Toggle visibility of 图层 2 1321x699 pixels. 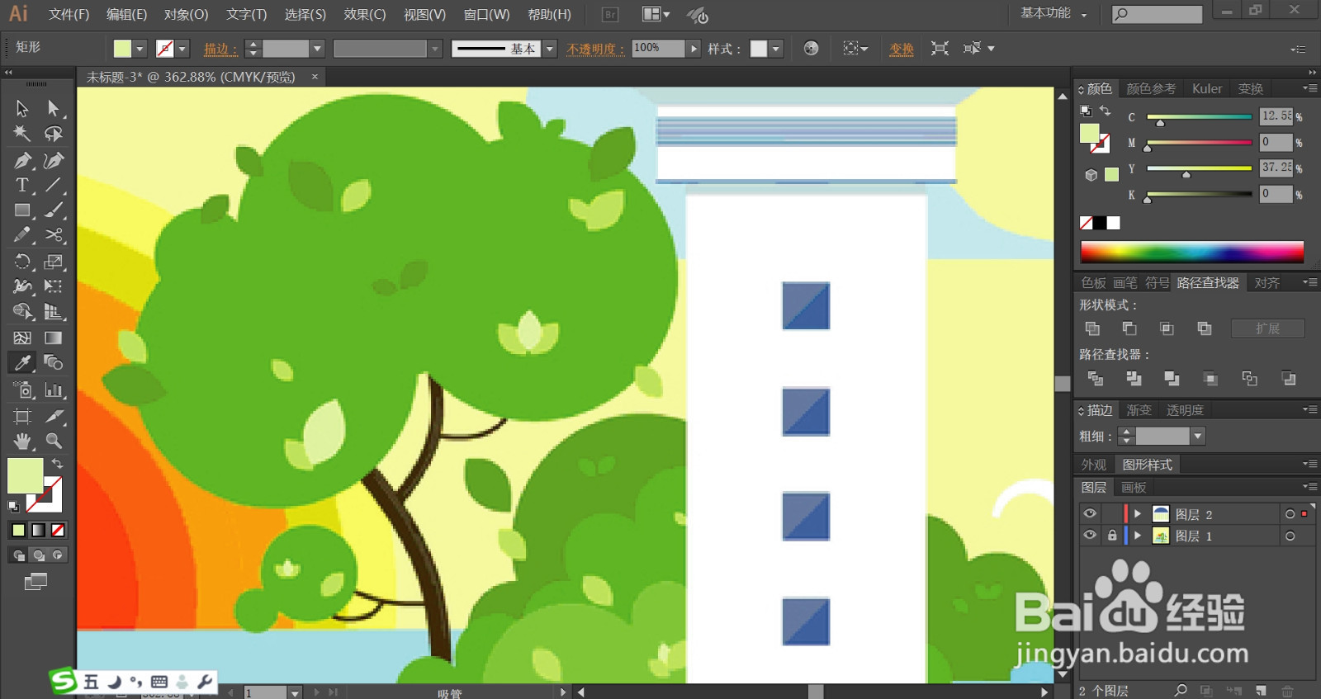1090,513
